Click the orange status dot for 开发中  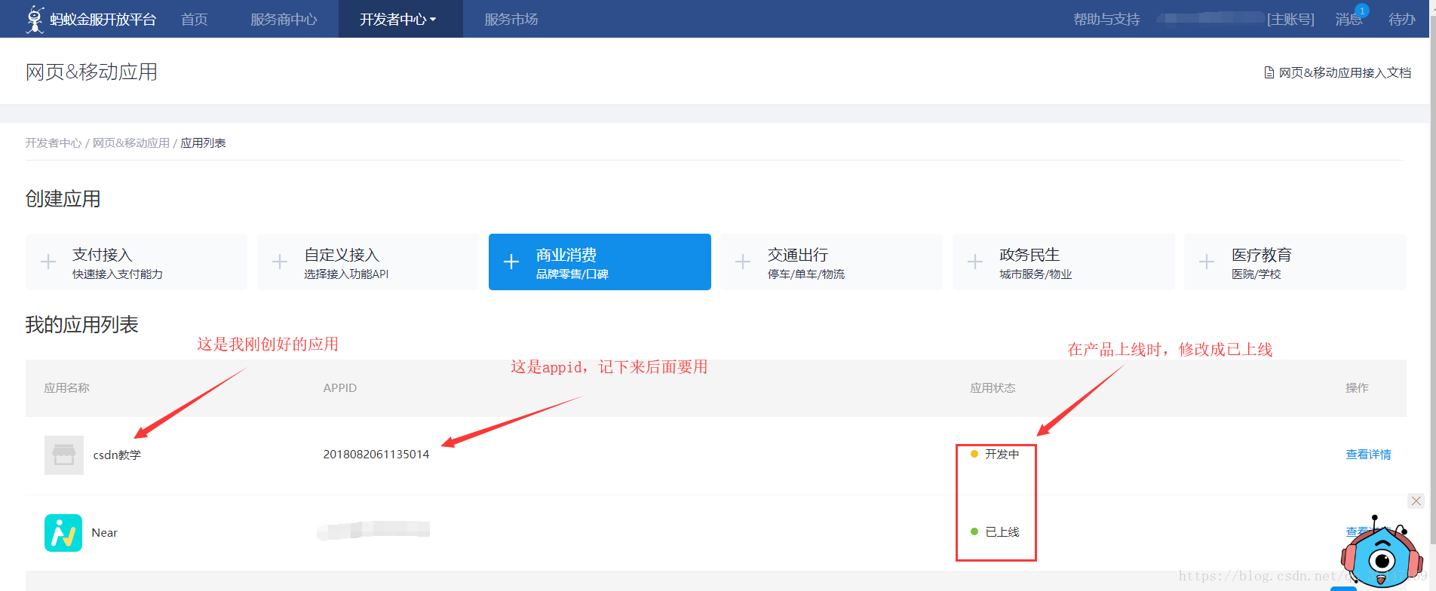point(974,454)
